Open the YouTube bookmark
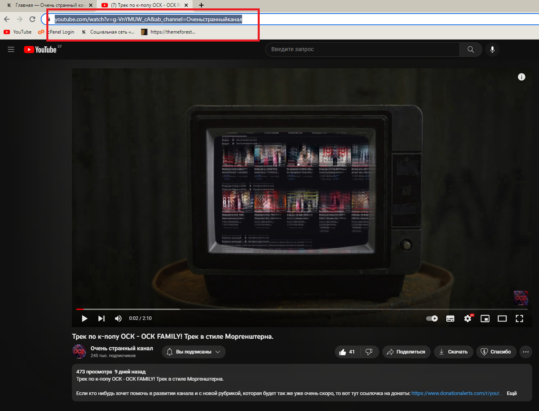Viewport: 539px width, 411px height. 18,32
